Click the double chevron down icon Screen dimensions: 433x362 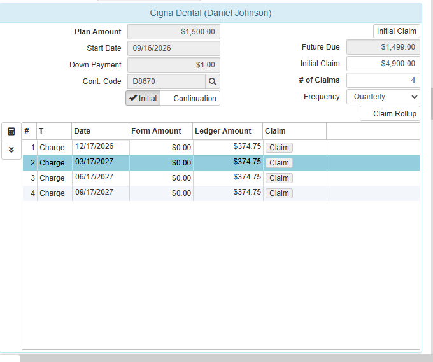point(11,150)
